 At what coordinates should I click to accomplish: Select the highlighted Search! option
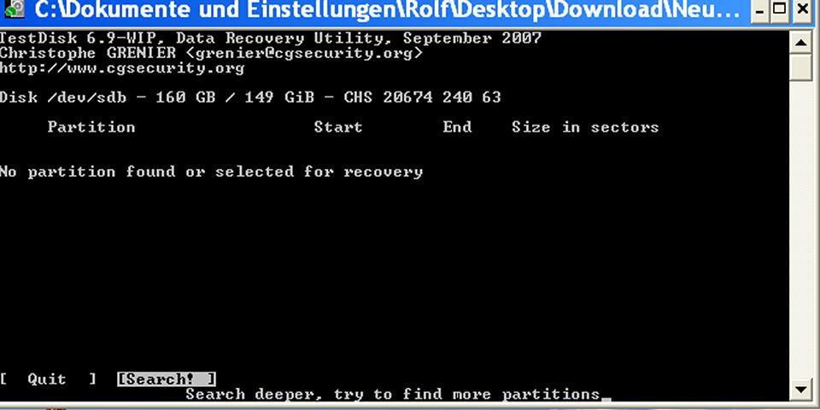[x=167, y=379]
